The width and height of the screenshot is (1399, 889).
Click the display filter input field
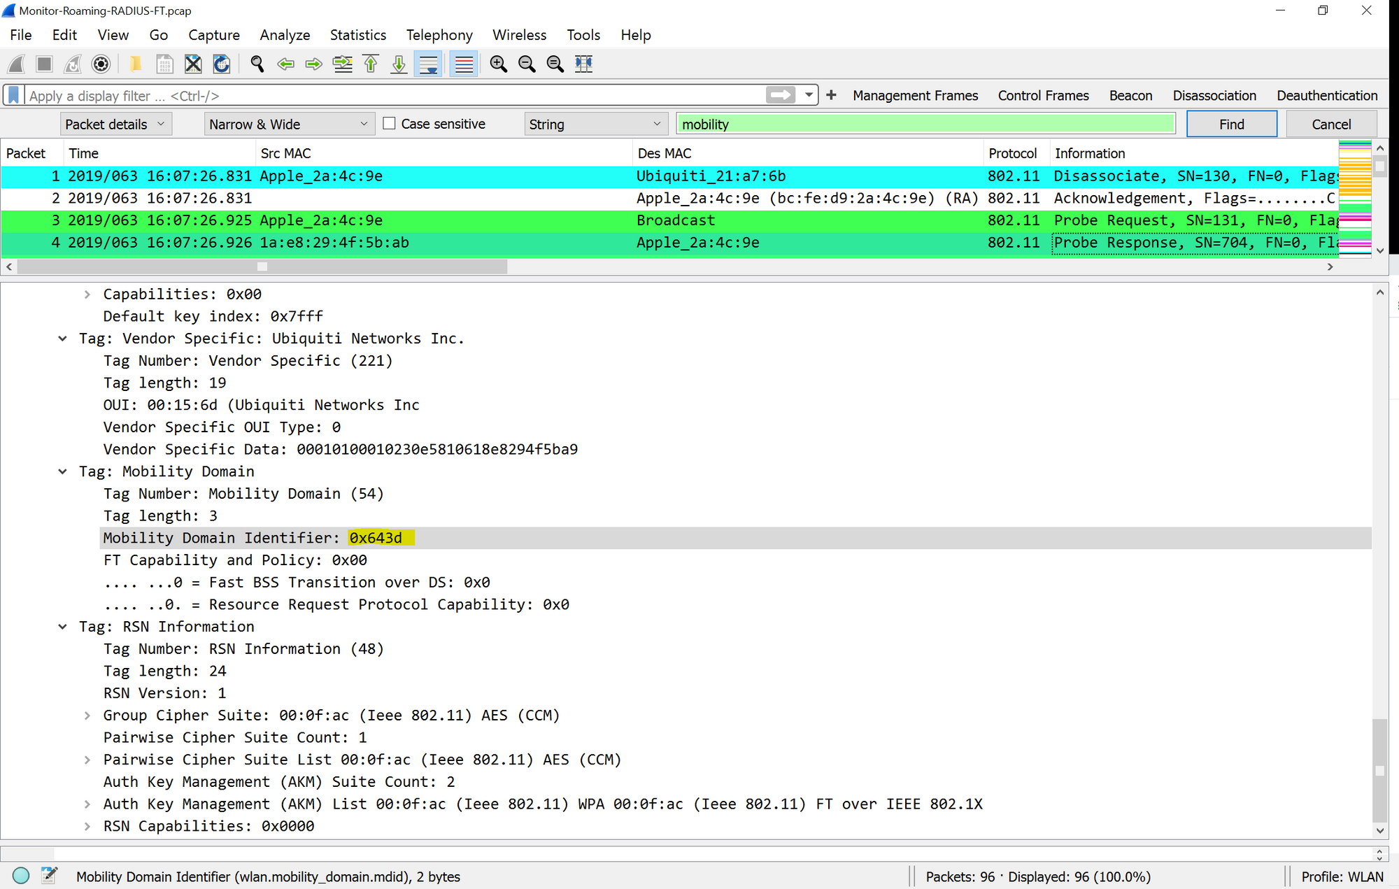[392, 96]
